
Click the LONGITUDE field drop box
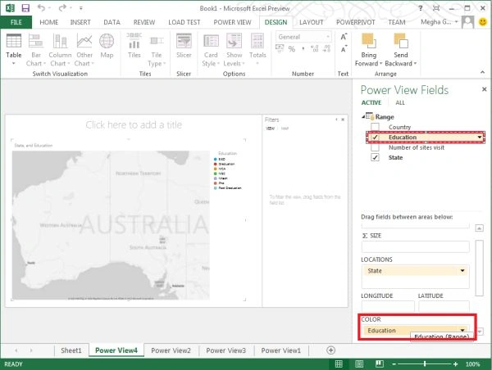click(388, 306)
